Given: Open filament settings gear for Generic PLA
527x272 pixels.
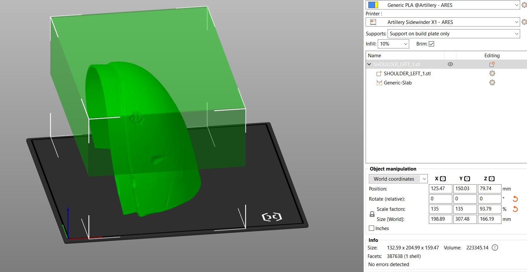Looking at the screenshot, I should point(524,5).
